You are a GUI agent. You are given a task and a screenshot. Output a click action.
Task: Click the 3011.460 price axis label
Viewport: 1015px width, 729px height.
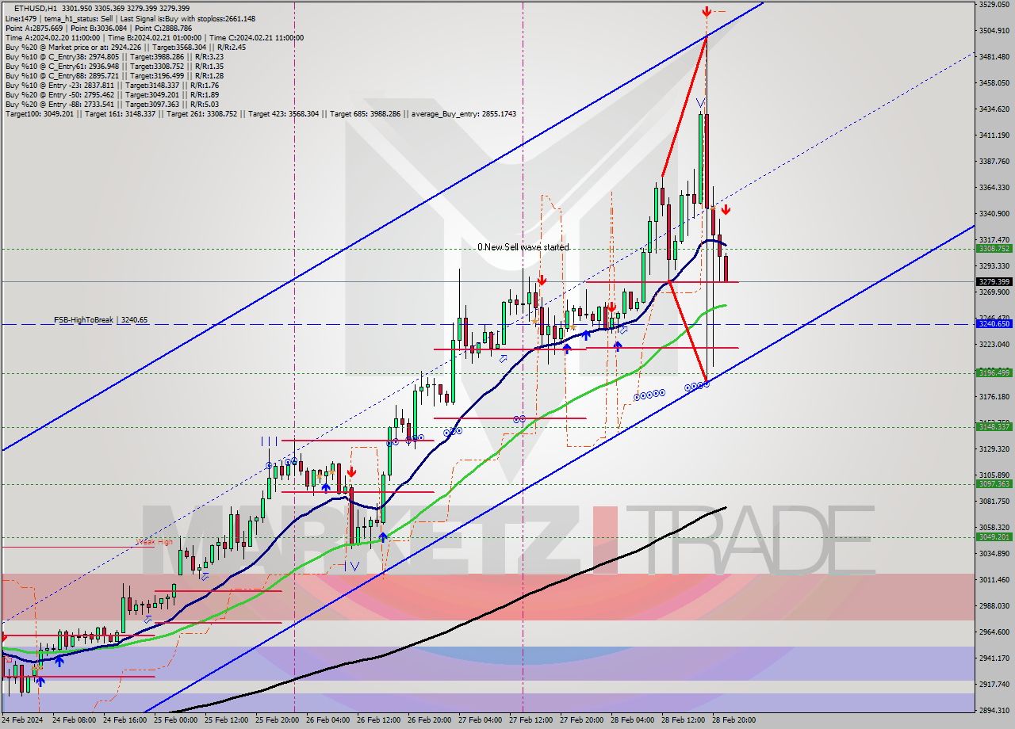[994, 580]
